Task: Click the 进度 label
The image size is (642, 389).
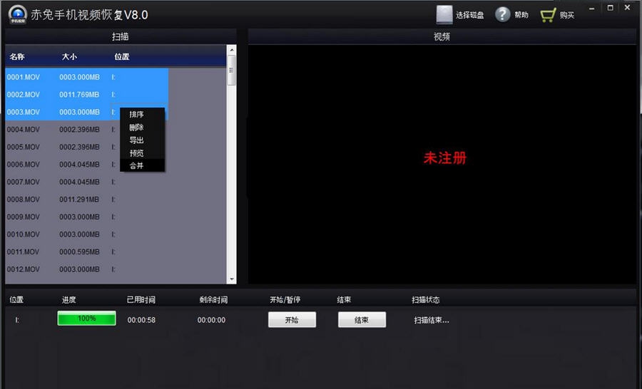Action: (68, 300)
